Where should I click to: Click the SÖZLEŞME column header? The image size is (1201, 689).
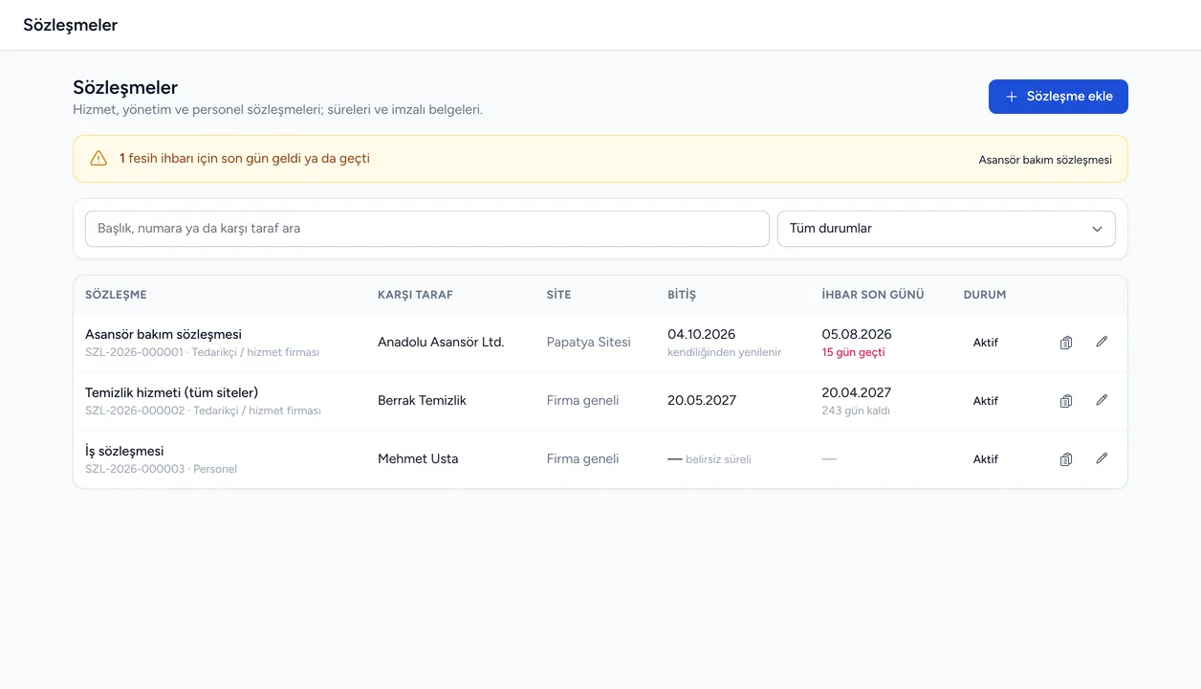[x=116, y=295]
